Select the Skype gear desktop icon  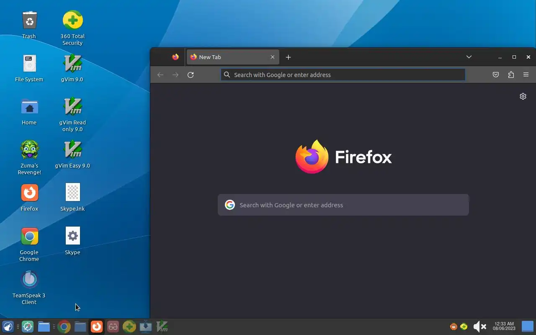(x=72, y=241)
